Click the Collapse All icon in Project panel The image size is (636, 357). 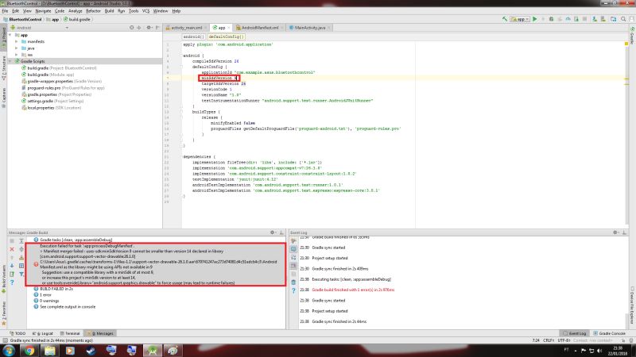click(x=139, y=28)
